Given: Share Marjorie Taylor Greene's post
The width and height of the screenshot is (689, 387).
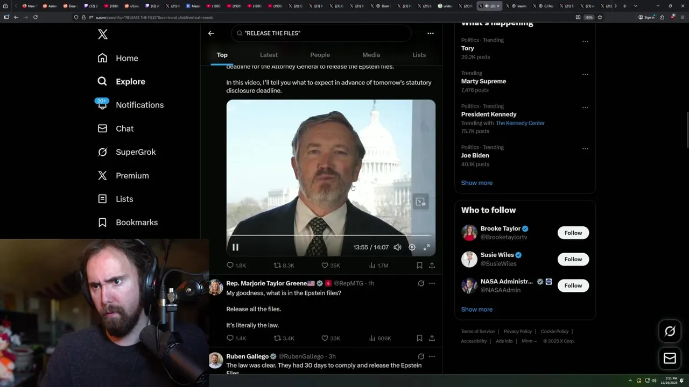Looking at the screenshot, I should pos(432,339).
